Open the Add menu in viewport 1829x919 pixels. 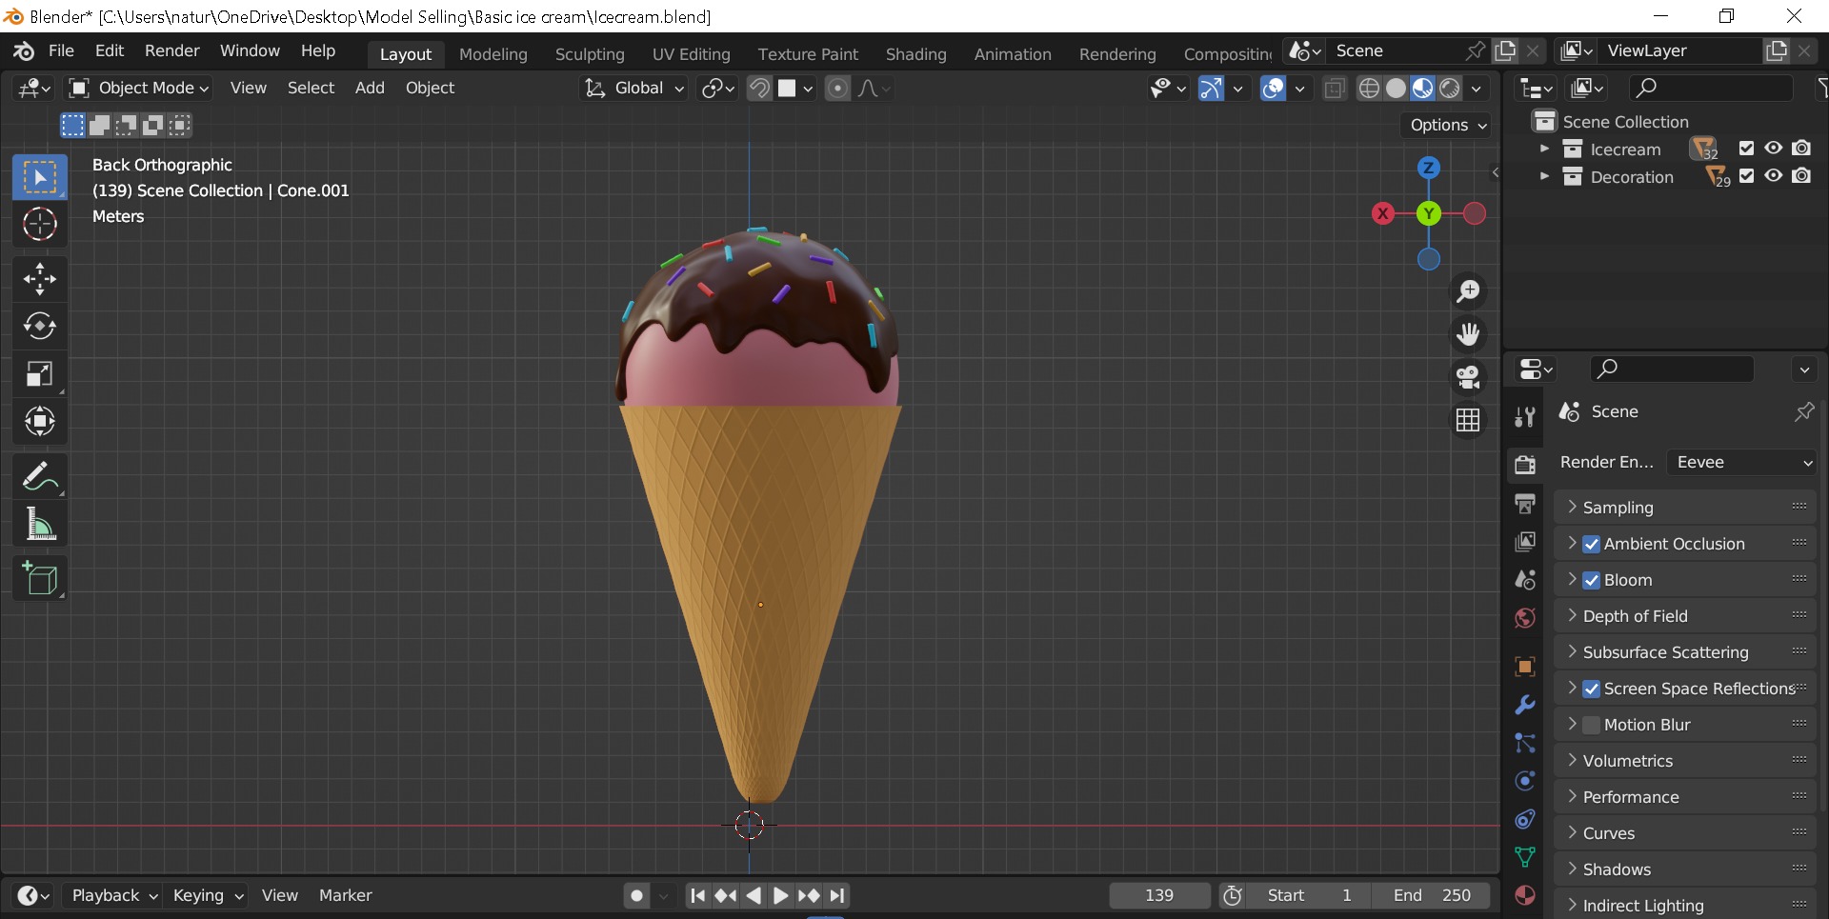(370, 89)
